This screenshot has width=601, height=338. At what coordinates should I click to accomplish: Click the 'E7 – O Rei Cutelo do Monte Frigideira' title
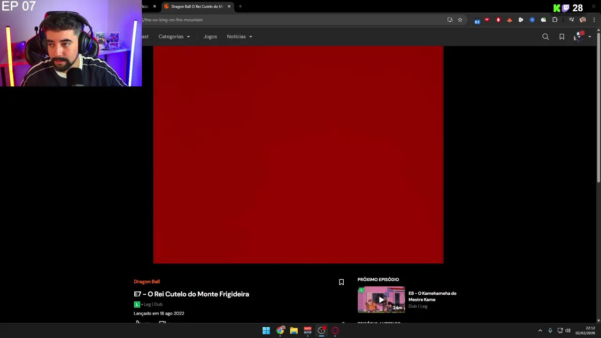[x=191, y=294]
